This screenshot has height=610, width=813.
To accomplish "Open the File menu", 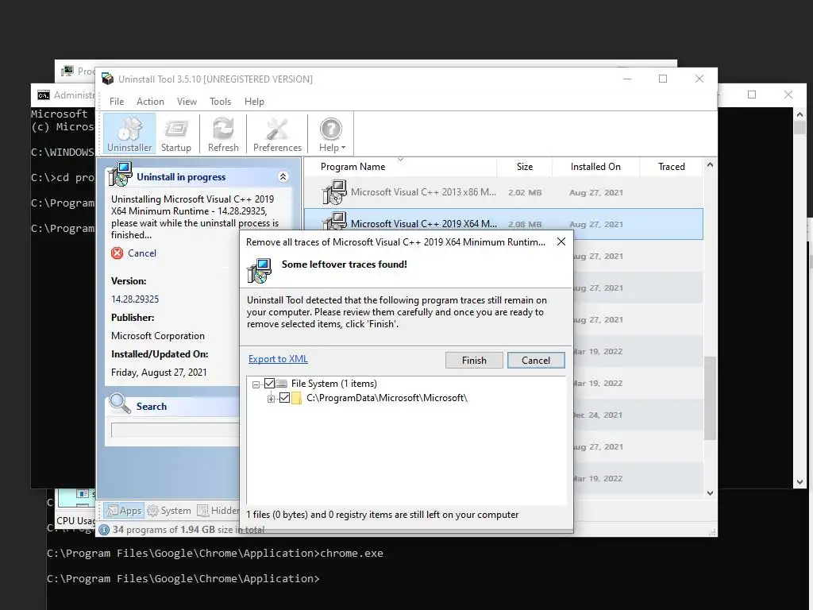I will (117, 102).
